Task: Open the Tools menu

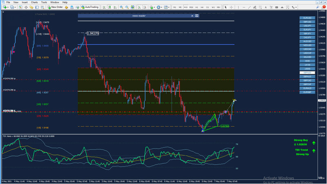Action: [44, 2]
